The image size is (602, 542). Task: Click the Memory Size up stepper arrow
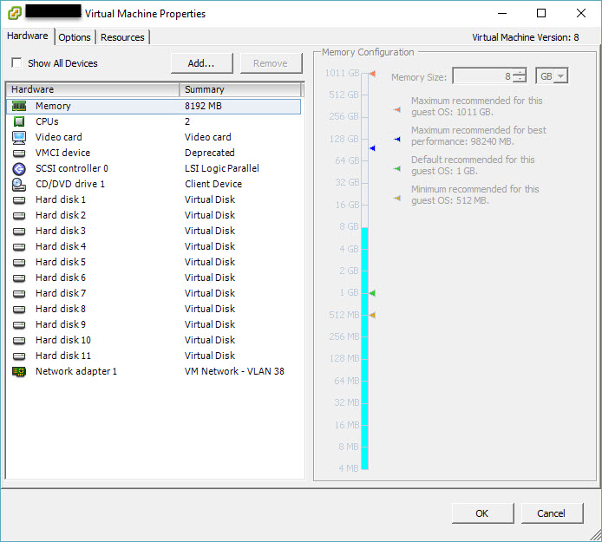[519, 73]
